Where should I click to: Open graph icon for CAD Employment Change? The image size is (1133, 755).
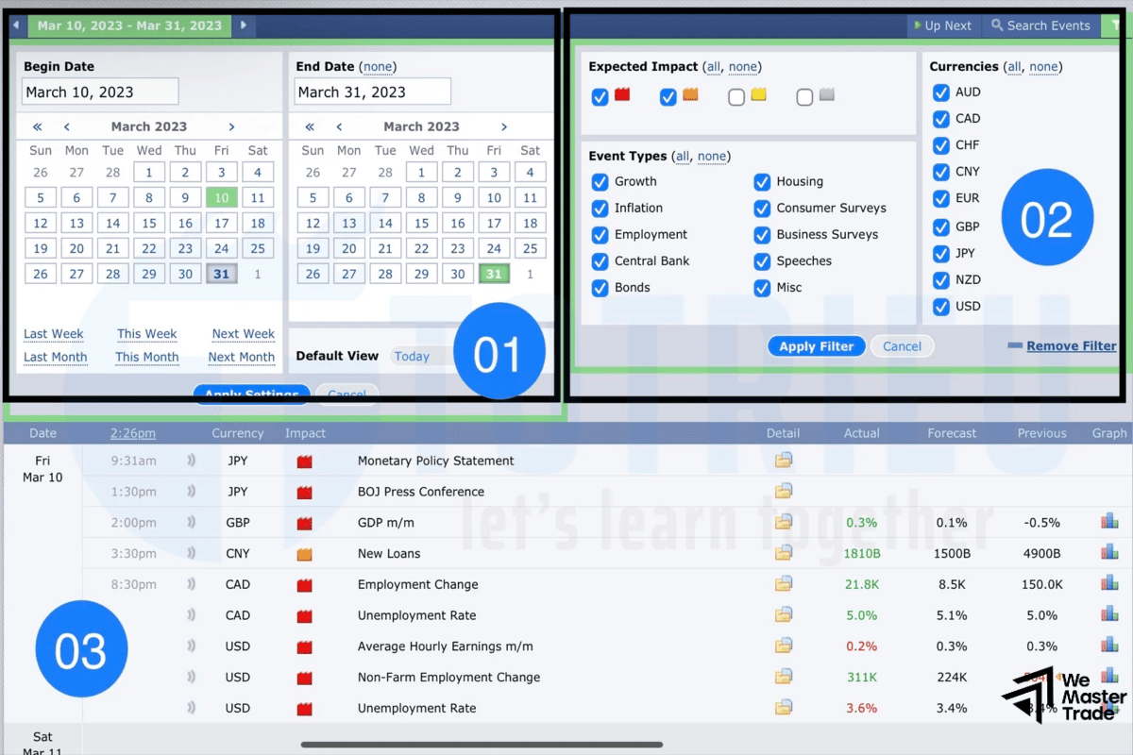pyautogui.click(x=1108, y=584)
